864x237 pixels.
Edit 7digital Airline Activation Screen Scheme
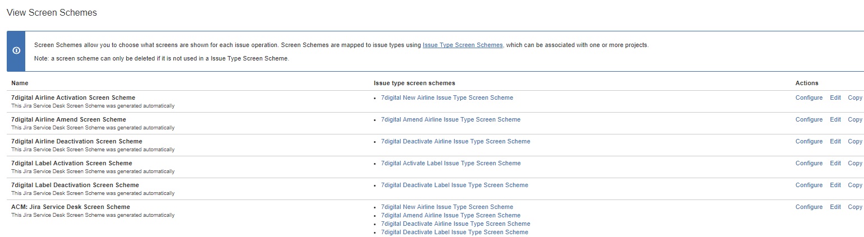[835, 97]
